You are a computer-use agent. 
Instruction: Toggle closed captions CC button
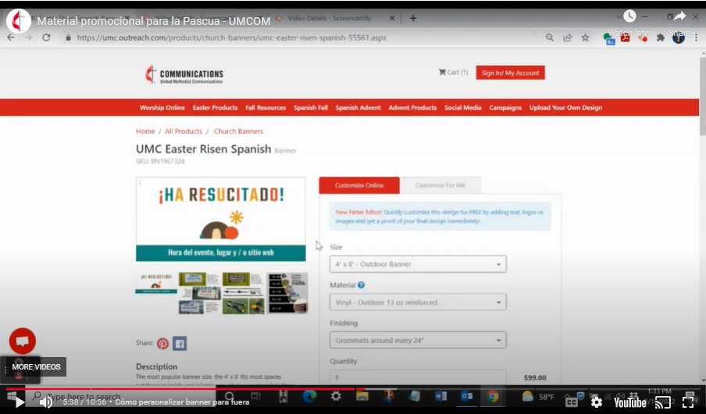point(572,402)
